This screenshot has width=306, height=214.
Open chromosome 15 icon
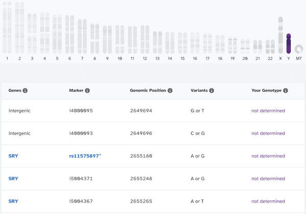(183, 43)
